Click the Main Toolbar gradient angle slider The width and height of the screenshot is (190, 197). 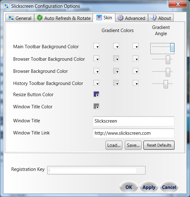(x=162, y=49)
